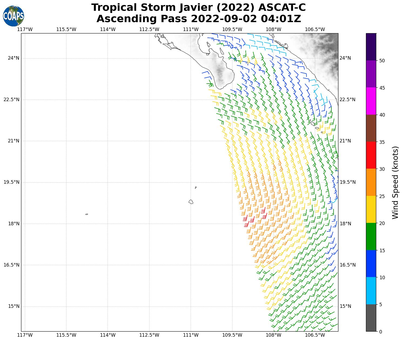Select the magenta 40–45 knot colorbar band
The width and height of the screenshot is (403, 341).
tap(371, 101)
